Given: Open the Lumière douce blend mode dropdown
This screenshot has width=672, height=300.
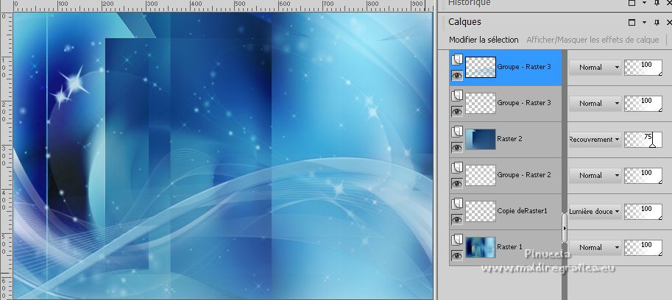Looking at the screenshot, I should [x=595, y=212].
